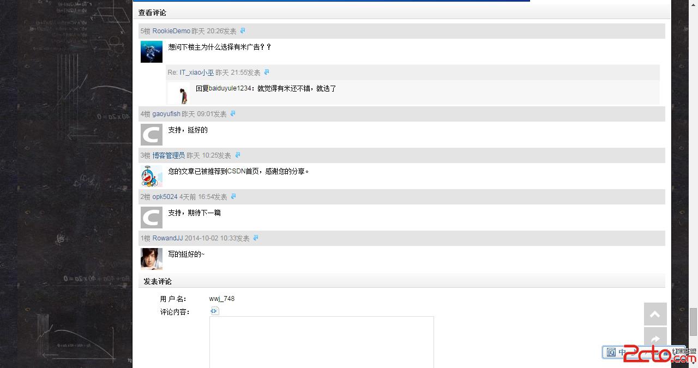Visit RowandJJ's profile link
698x368 pixels.
tap(167, 238)
